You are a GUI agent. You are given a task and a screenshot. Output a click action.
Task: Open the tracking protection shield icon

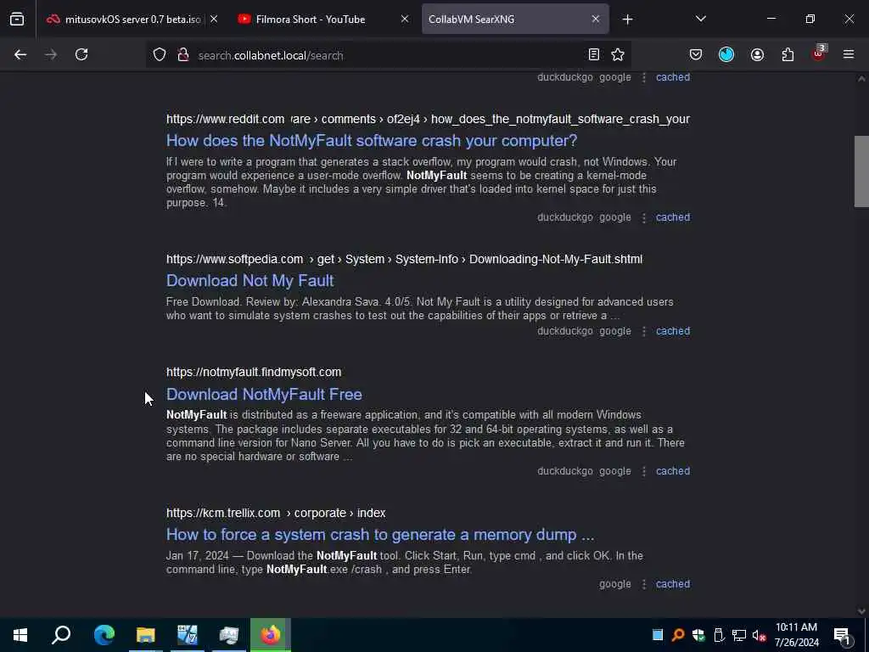coord(160,55)
